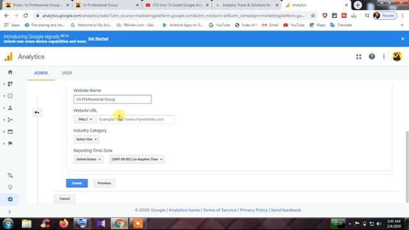
Task: Bookmark this page with the star icon
Action: pyautogui.click(x=313, y=15)
